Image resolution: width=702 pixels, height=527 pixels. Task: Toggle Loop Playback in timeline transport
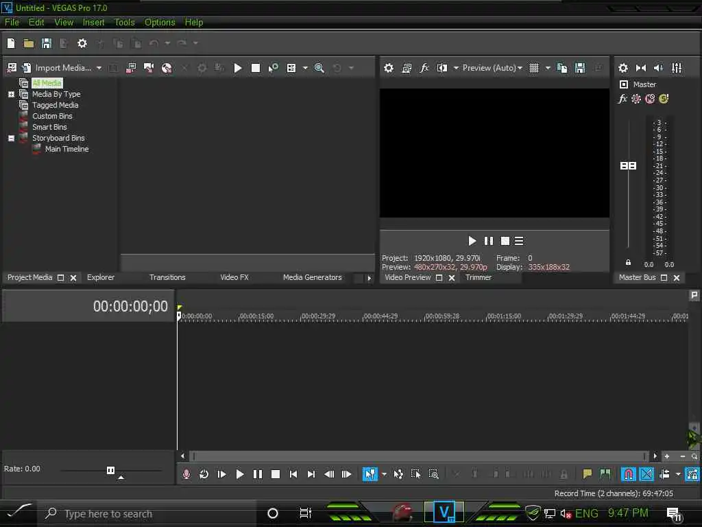click(204, 474)
